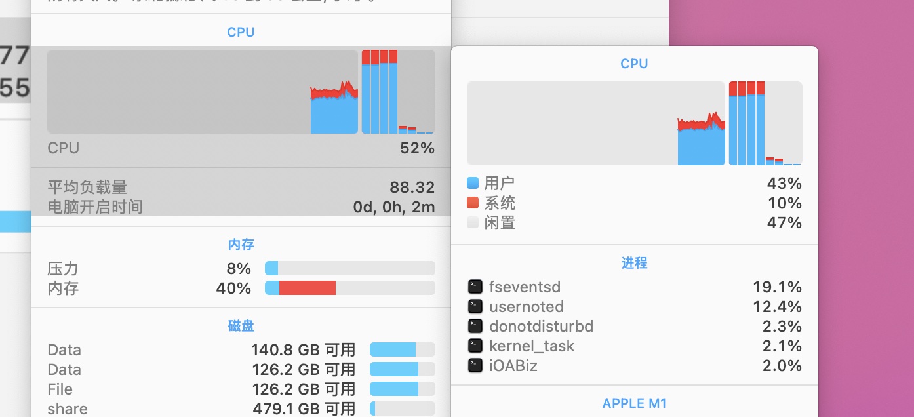Click the gray 闲置 legend square
Image resolution: width=914 pixels, height=417 pixels.
pos(473,222)
